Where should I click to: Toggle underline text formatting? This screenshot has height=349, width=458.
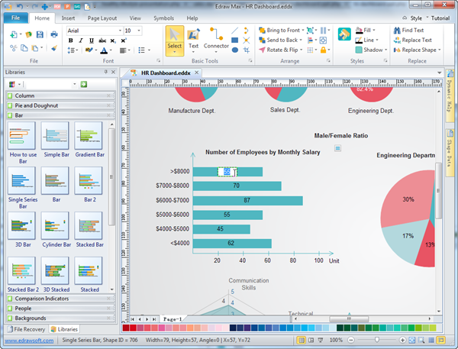[90, 40]
